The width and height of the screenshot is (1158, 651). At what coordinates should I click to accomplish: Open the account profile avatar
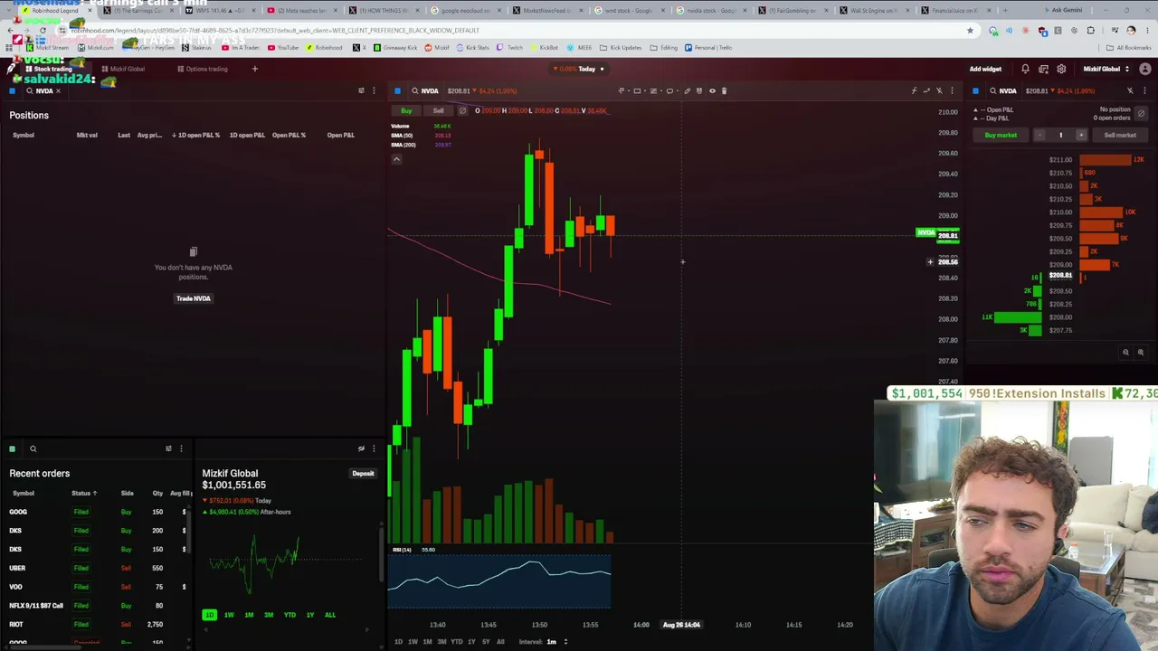pyautogui.click(x=1144, y=69)
